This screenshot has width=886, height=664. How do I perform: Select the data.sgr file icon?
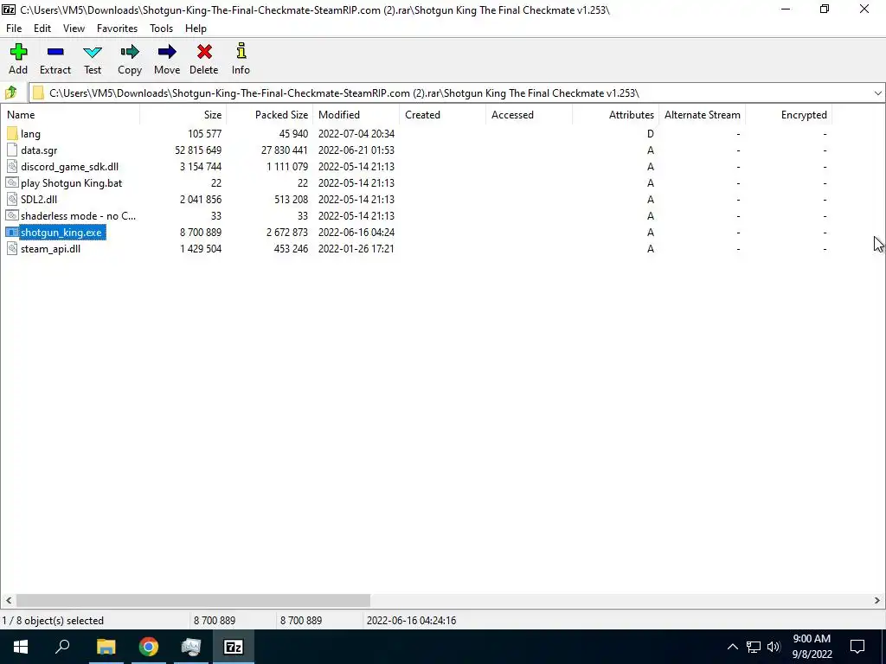[x=12, y=150]
